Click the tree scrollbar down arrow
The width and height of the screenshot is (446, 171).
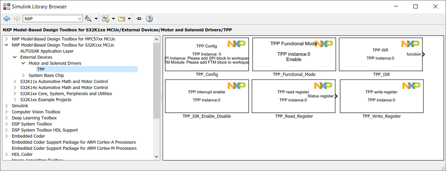tap(156, 156)
